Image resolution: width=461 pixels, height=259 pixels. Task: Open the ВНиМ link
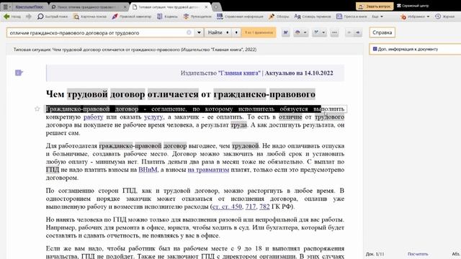tap(148, 170)
